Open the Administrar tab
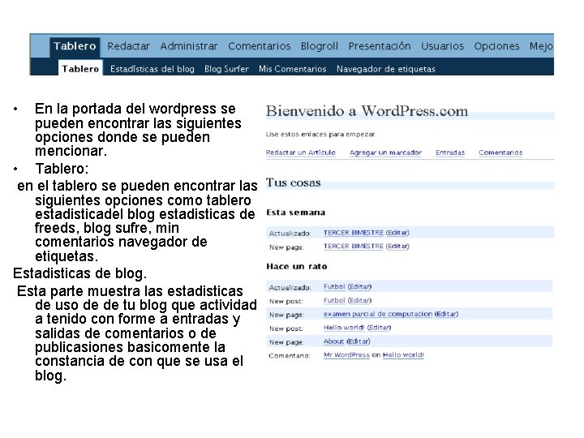This screenshot has width=584, height=438. point(189,46)
